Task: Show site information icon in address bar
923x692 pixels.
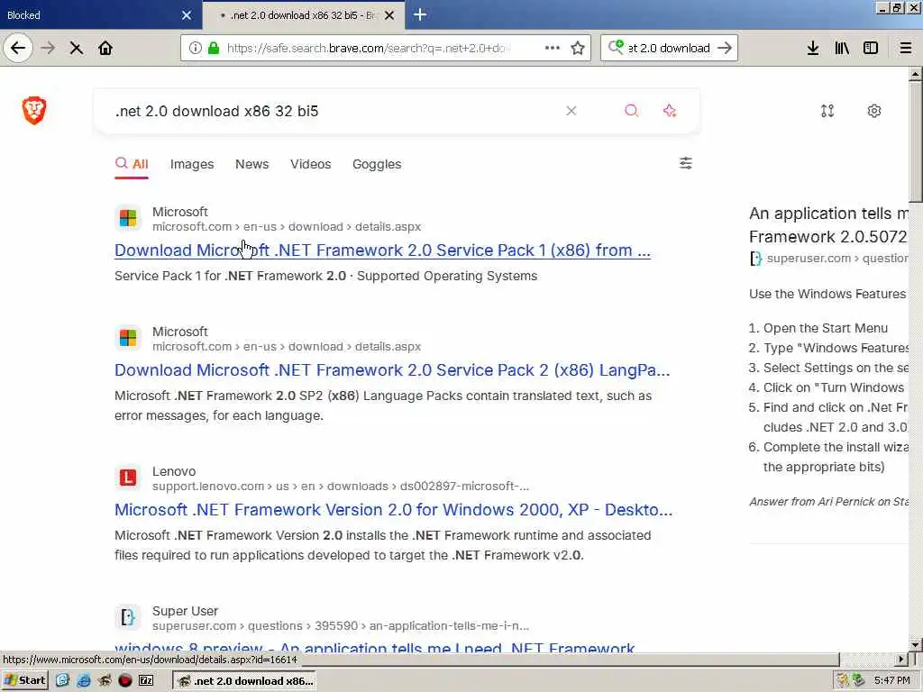Action: tap(196, 48)
